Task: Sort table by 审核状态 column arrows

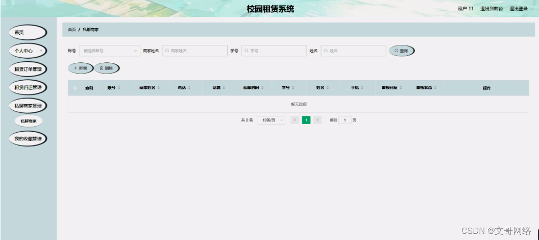Action: pos(435,88)
